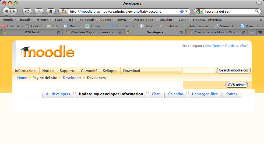Open the address bar history dropdown
Image resolution: width=264 pixels, height=144 pixels.
[x=186, y=12]
